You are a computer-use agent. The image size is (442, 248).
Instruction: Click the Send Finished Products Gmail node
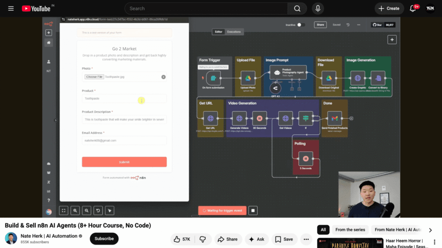coord(335,118)
